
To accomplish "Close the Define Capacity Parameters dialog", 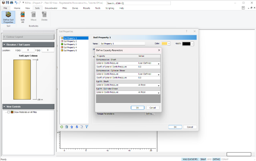I will click(x=159, y=50).
